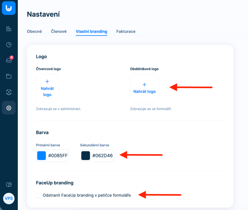The image size is (248, 210).
Task: Open the folder icon in sidebar
Action: (x=9, y=76)
